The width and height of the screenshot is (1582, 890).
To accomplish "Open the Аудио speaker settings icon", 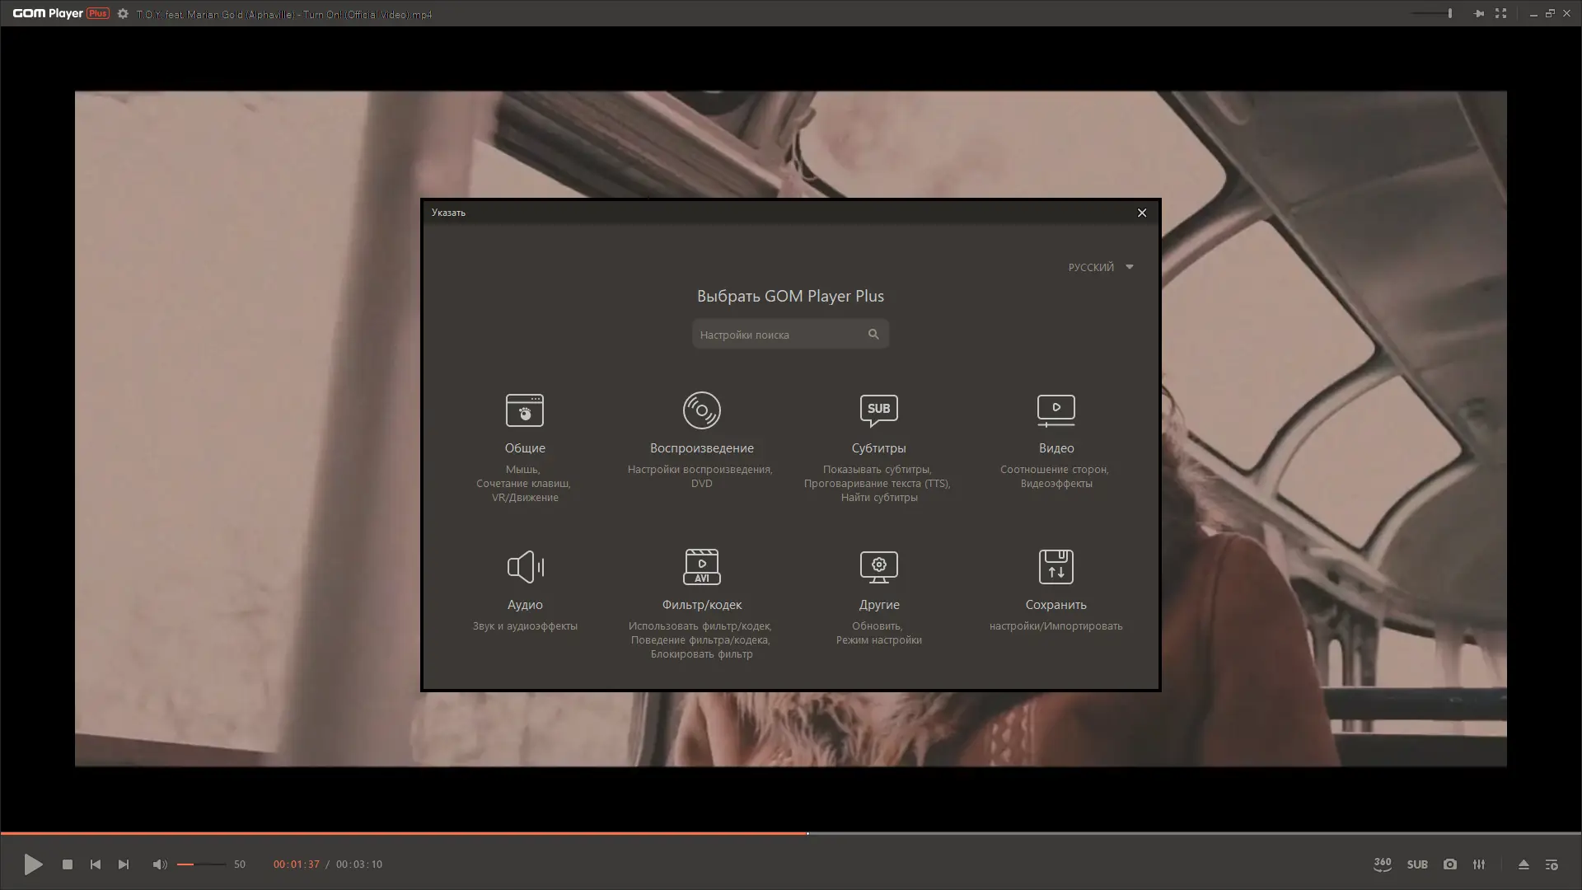I will 525,567.
